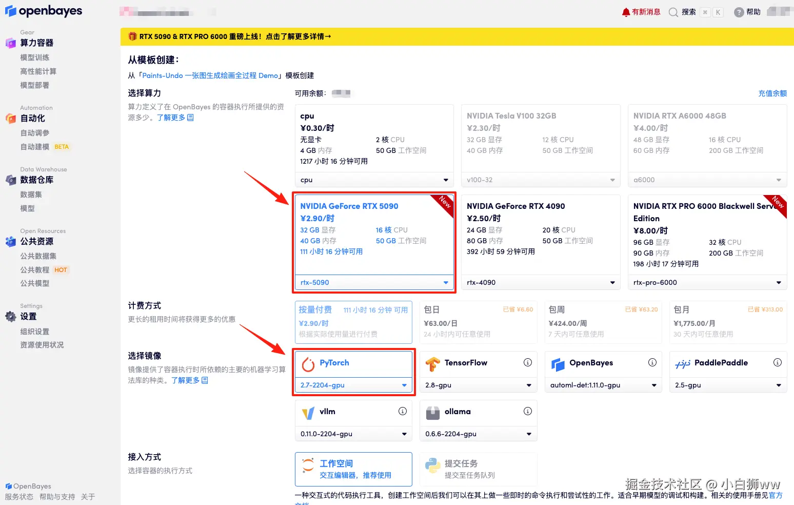Open 帮助与支持 footer link
This screenshot has height=505, width=794.
tap(57, 497)
